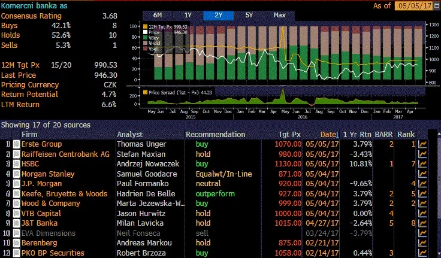Click Showing 17 of 20 sources text
This screenshot has height=258, width=441.
46,125
